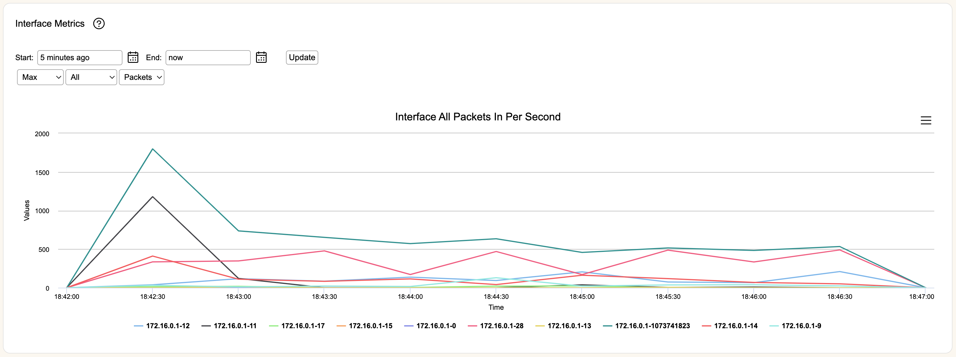This screenshot has width=956, height=357.
Task: Click the 2000 y-axis label
Action: tap(42, 134)
